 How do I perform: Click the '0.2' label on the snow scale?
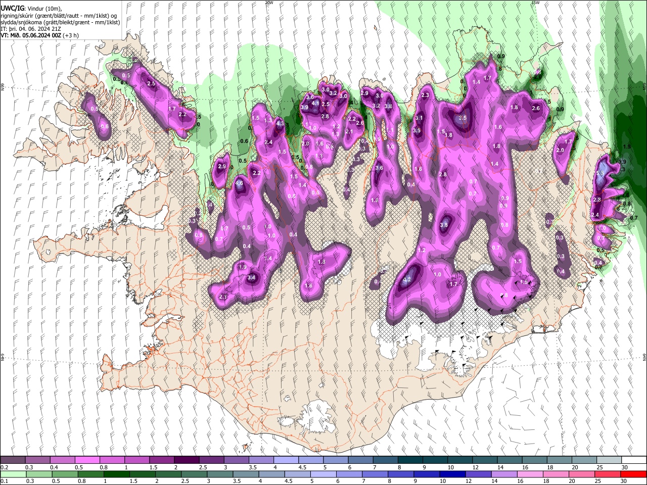(x=5, y=467)
